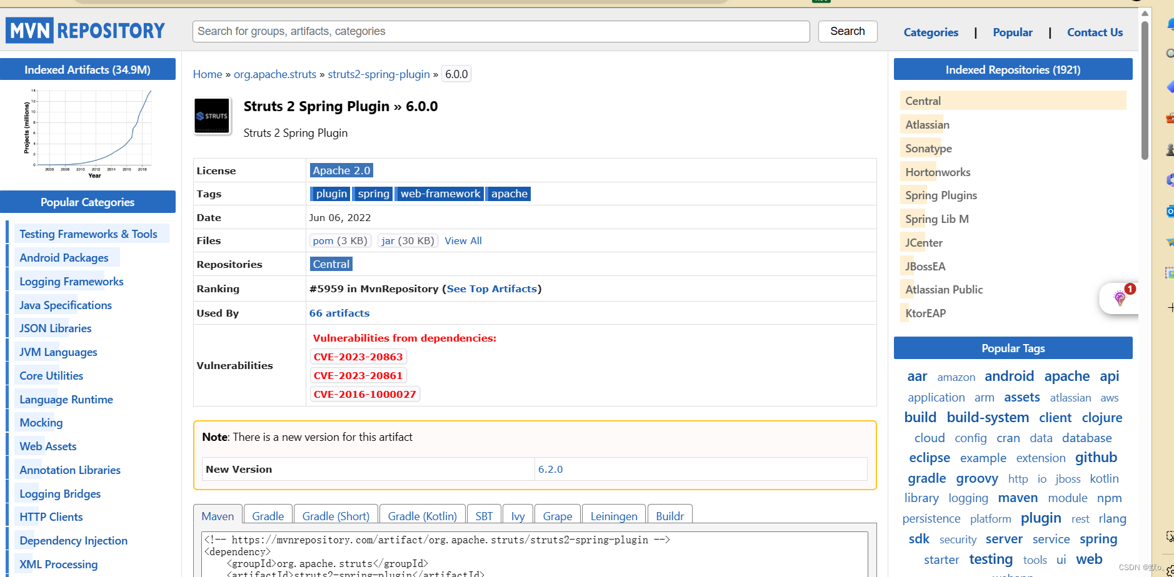Viewport: 1174px width, 577px height.
Task: Download the jar (30 KB) file
Action: point(408,240)
